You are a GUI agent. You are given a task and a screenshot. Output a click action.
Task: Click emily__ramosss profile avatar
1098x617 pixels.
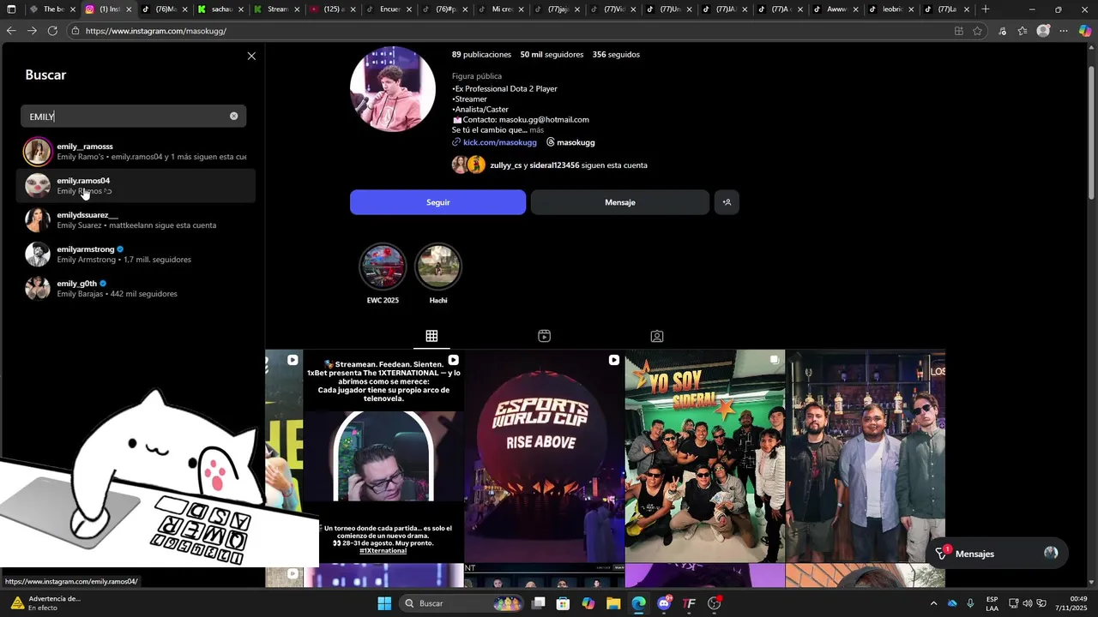tap(38, 152)
